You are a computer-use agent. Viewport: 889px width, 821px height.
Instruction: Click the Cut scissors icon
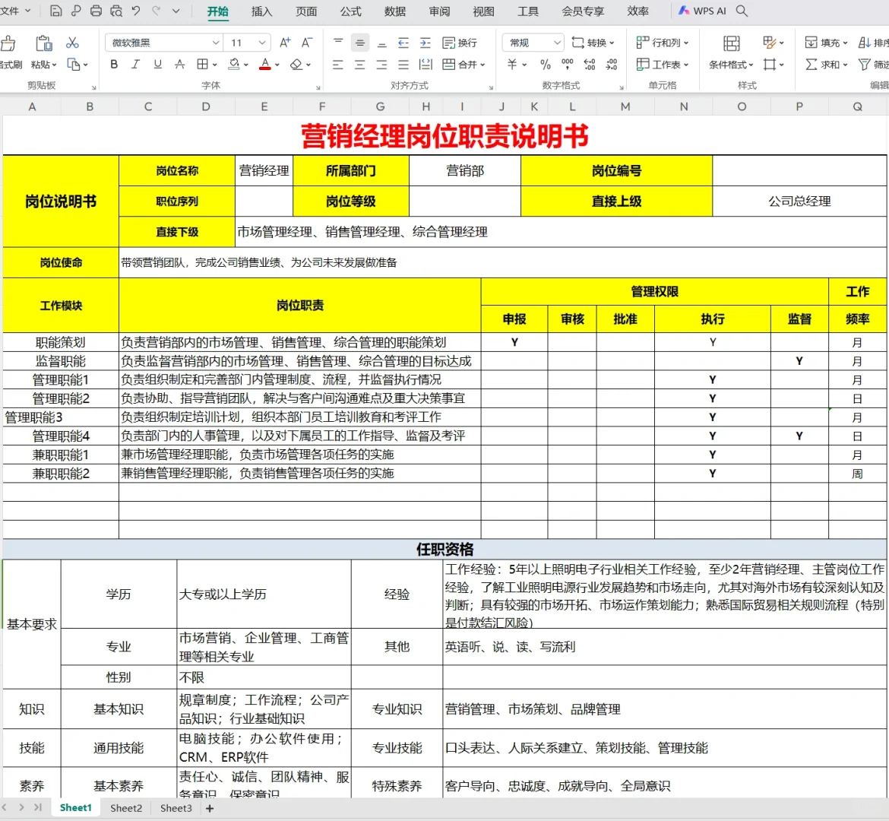73,43
